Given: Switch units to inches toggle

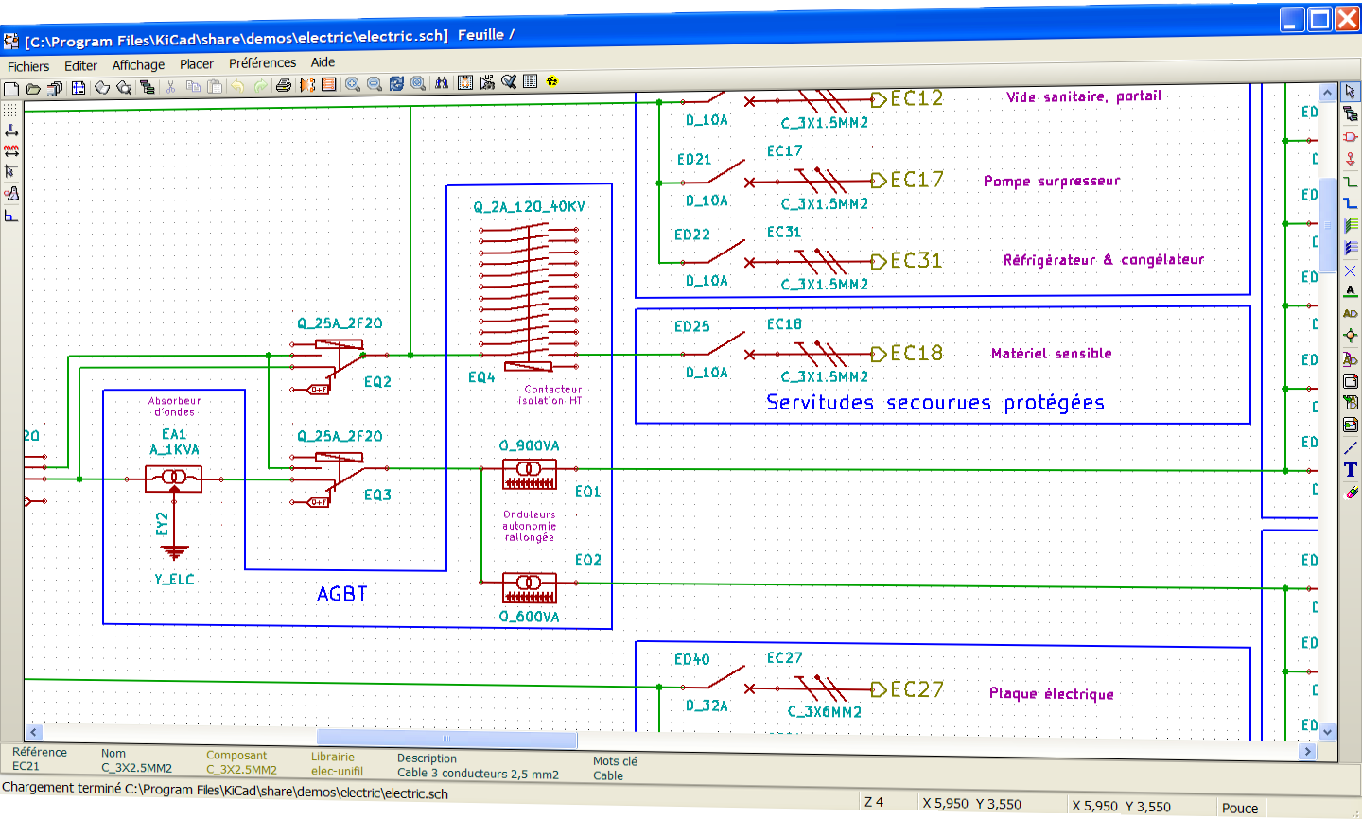Looking at the screenshot, I should (11, 131).
